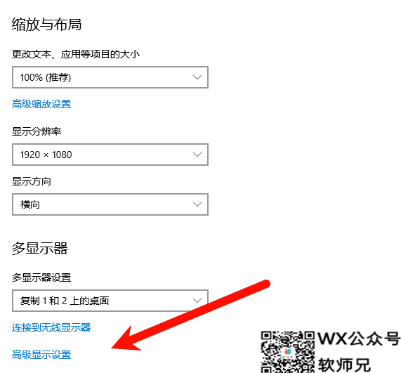Click the 多显示器 section heading
Viewport: 401px width, 373px height.
click(39, 248)
